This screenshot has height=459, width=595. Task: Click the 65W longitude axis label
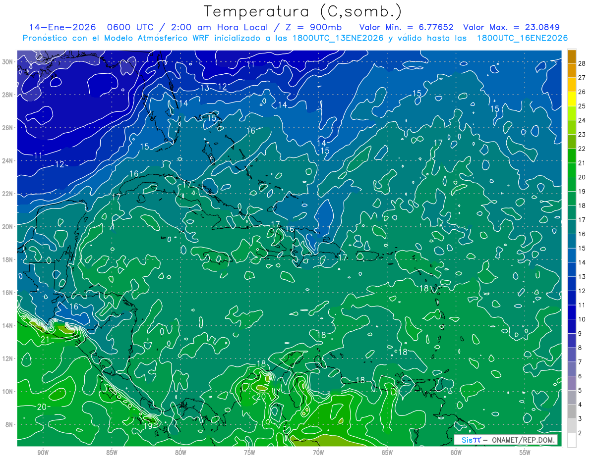(387, 453)
